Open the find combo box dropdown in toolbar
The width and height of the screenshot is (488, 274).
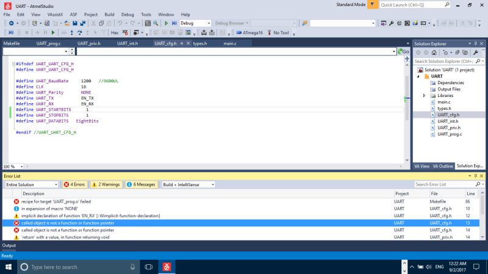[373, 23]
